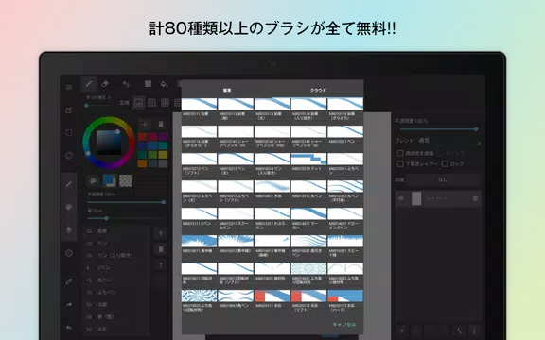Image resolution: width=545 pixels, height=340 pixels.
Task: Click the redo arrow in the sidebar
Action: point(69,304)
